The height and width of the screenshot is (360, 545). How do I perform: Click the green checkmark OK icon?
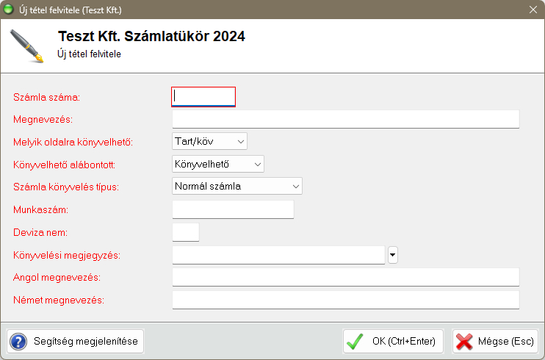click(x=355, y=341)
